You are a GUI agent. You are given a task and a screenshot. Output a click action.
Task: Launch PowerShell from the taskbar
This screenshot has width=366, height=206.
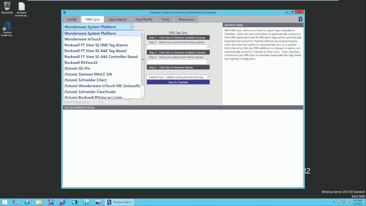[x=27, y=202]
